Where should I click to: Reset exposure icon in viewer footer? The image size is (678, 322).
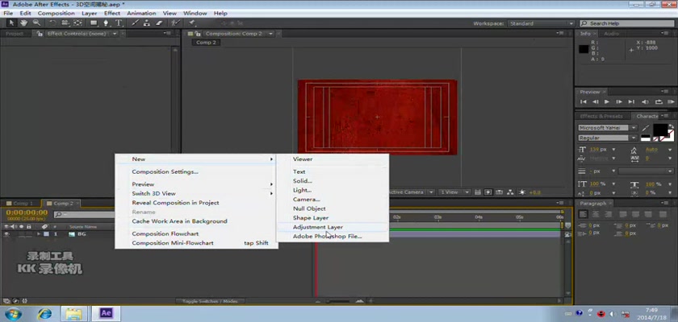click(522, 192)
